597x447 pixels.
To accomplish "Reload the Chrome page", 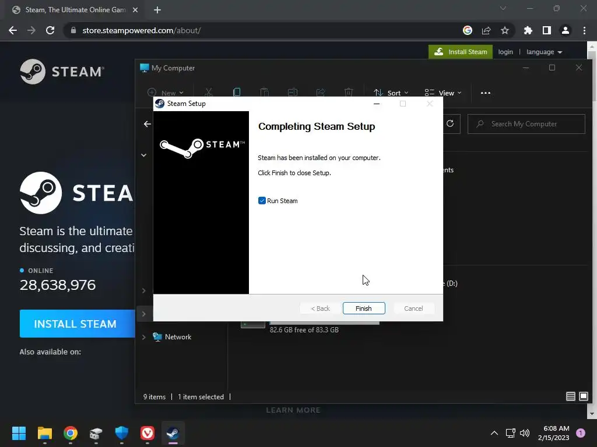I will pos(50,30).
